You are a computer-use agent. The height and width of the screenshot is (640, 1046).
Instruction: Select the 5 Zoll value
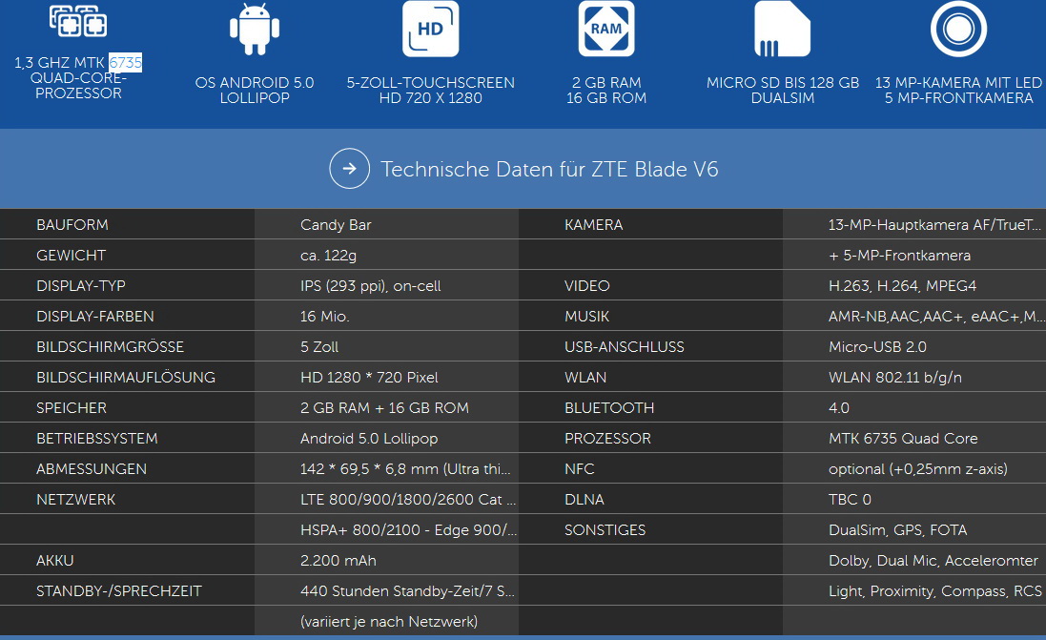(x=318, y=347)
